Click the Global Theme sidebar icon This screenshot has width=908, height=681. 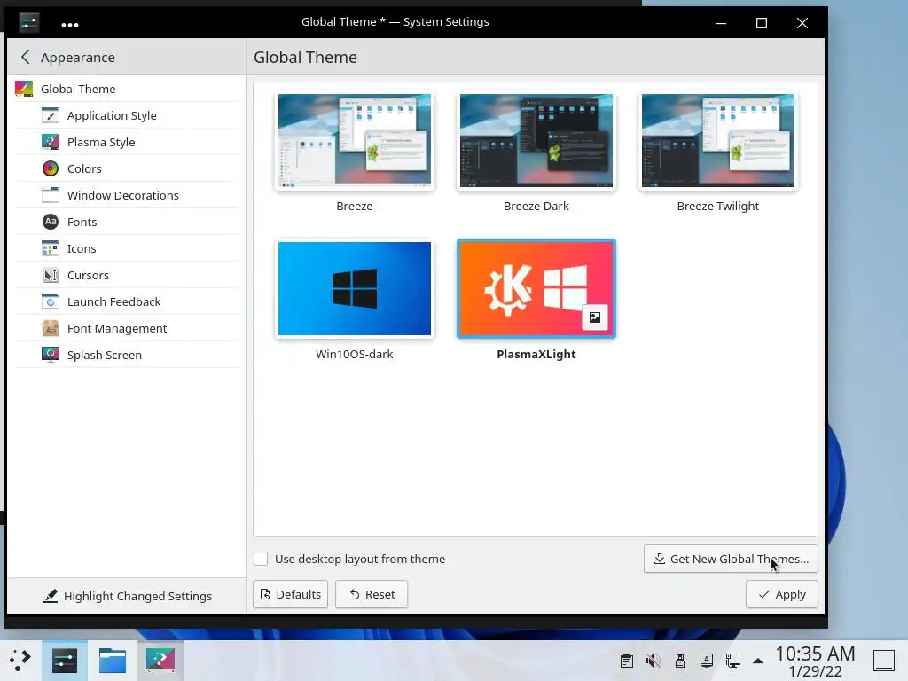(x=24, y=89)
